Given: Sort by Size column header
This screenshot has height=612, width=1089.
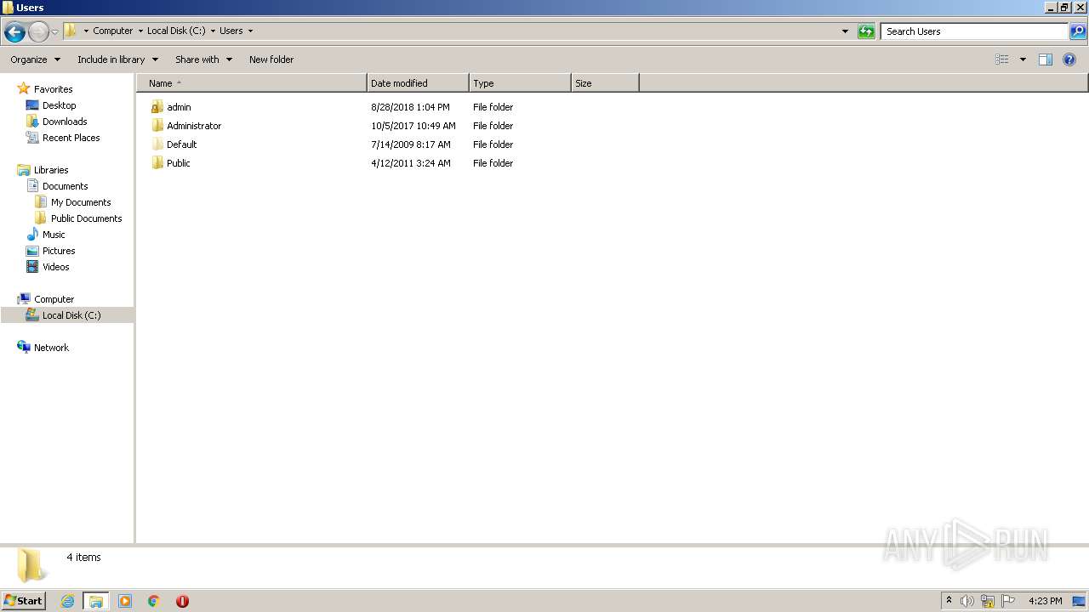Looking at the screenshot, I should 605,83.
